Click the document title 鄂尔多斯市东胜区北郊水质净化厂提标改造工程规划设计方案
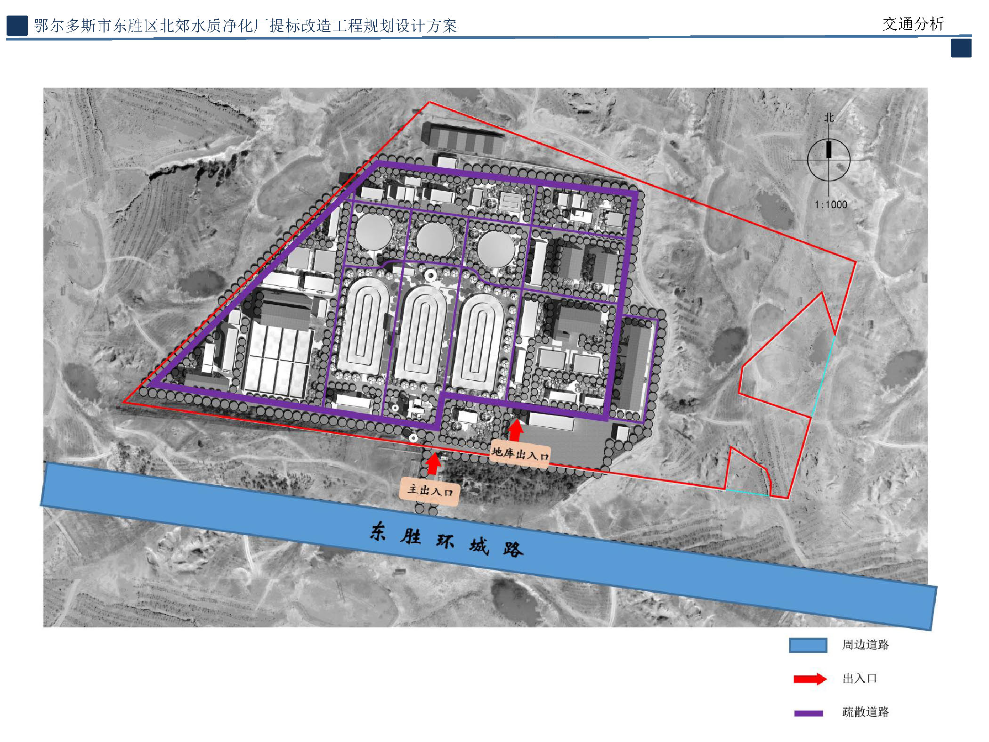989x742 pixels. [x=245, y=25]
